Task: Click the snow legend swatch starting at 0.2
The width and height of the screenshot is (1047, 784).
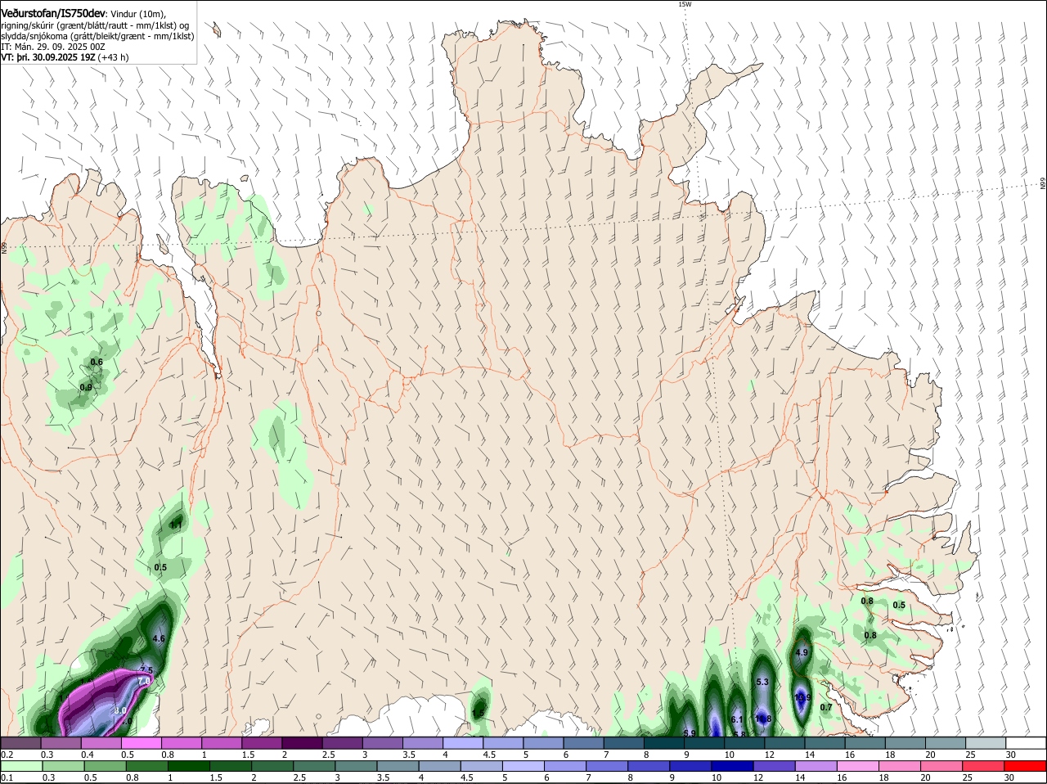Action: pos(22,743)
